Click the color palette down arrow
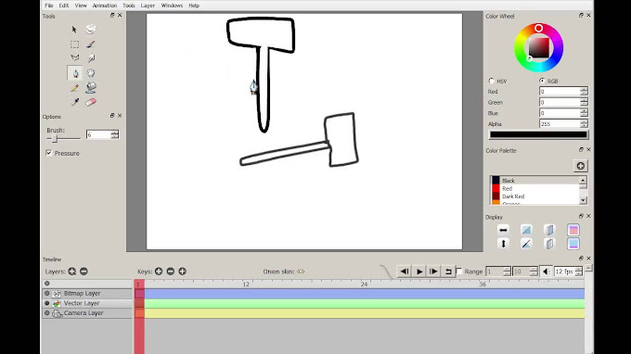The width and height of the screenshot is (631, 354). tap(583, 199)
